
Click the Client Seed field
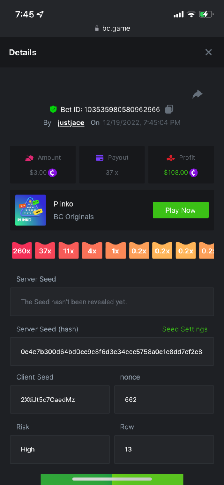(x=60, y=399)
